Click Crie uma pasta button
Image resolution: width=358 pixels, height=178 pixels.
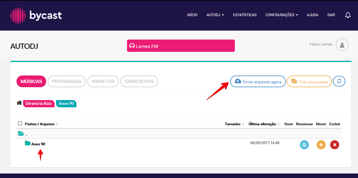click(309, 81)
